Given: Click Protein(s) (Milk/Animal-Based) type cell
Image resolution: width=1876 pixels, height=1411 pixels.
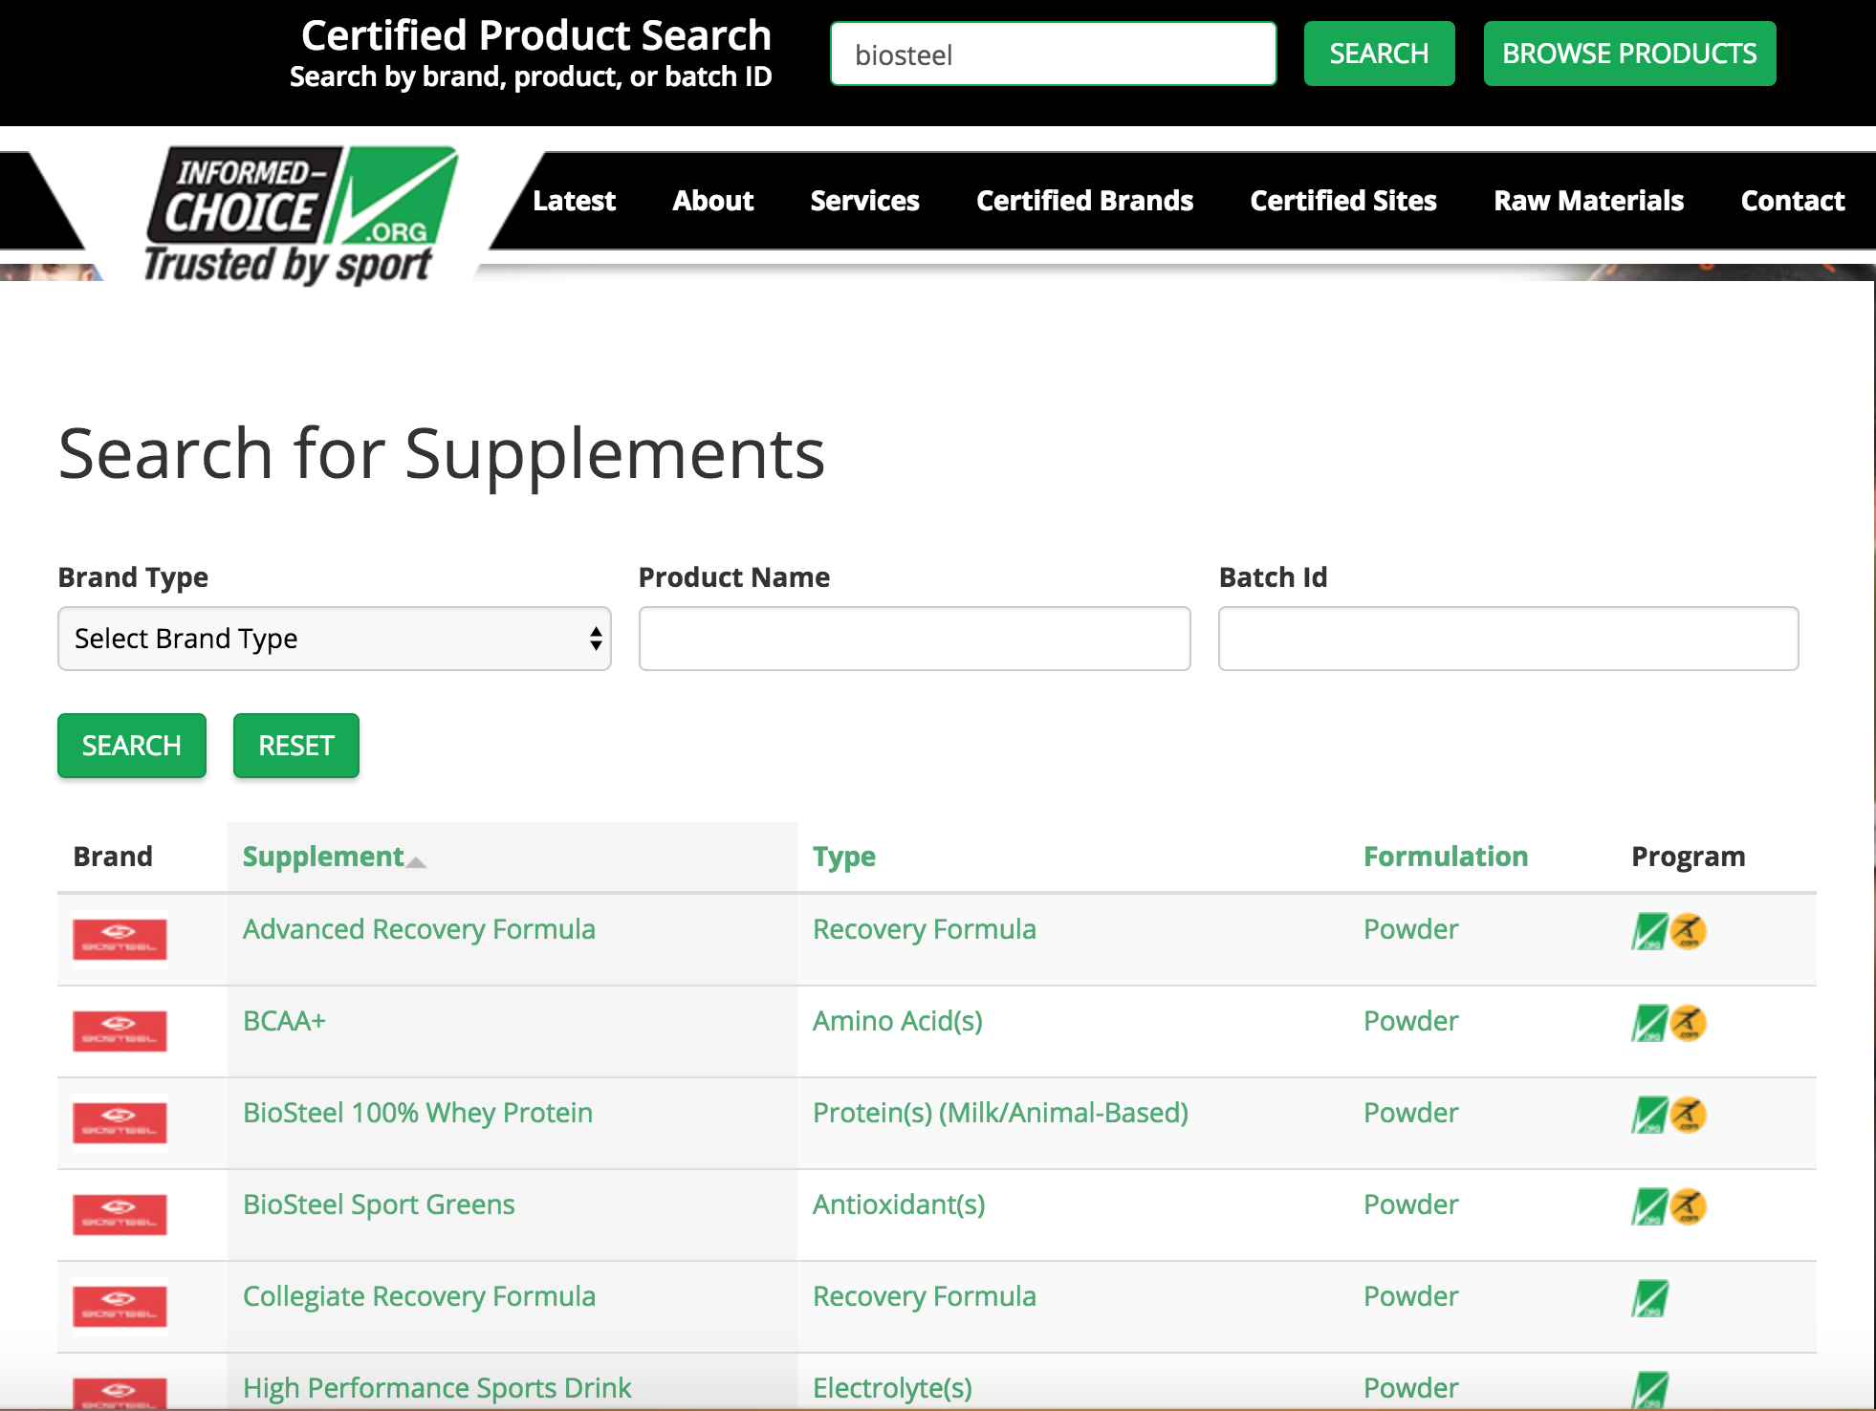Looking at the screenshot, I should tap(1000, 1113).
